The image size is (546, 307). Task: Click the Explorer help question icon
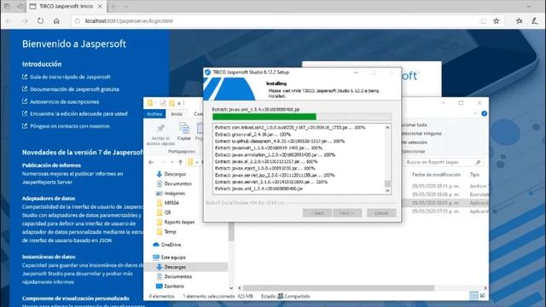click(484, 113)
